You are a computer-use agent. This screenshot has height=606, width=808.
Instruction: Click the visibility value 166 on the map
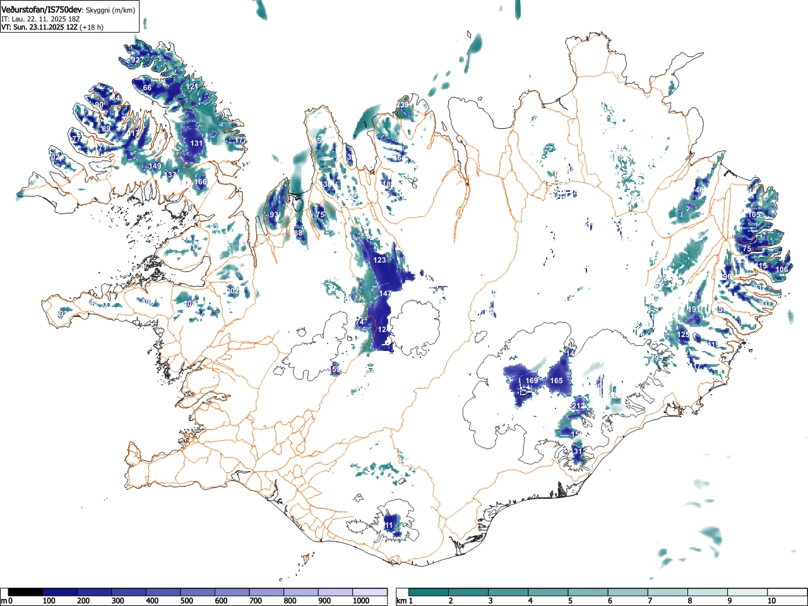[201, 182]
